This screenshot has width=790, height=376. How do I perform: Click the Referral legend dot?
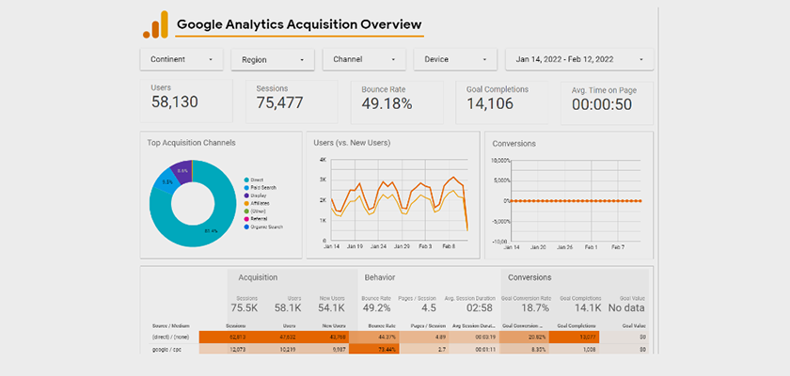(245, 218)
